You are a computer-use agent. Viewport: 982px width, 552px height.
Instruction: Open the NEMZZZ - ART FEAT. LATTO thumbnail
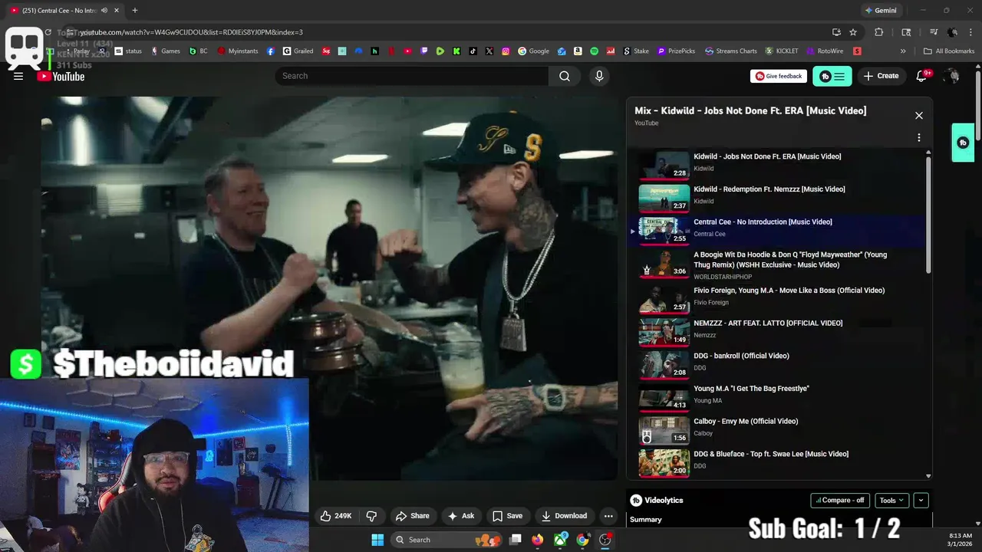[x=664, y=332]
